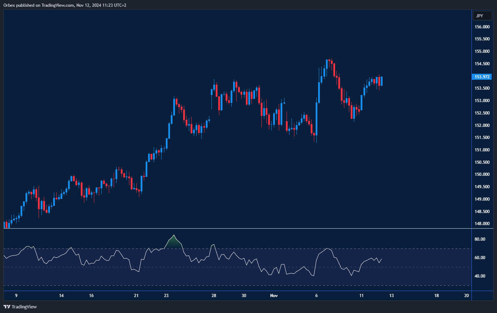Click the separator line above the RSI pane

(237, 229)
